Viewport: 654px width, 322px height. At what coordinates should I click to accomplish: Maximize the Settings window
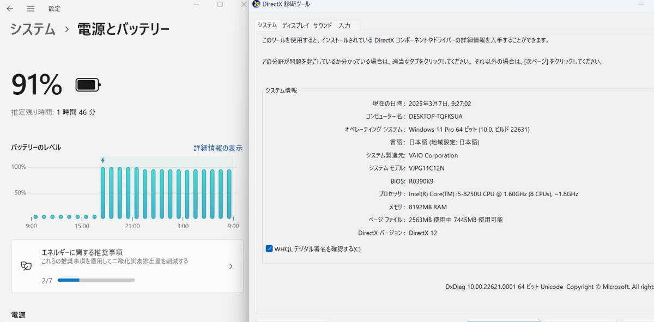tap(220, 4)
